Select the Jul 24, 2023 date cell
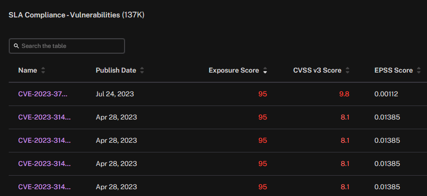The width and height of the screenshot is (427, 196). pos(115,94)
